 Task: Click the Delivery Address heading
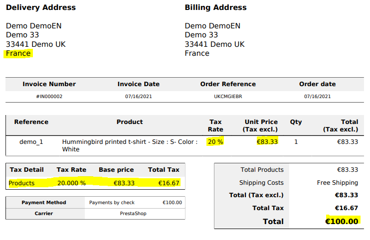click(x=41, y=7)
